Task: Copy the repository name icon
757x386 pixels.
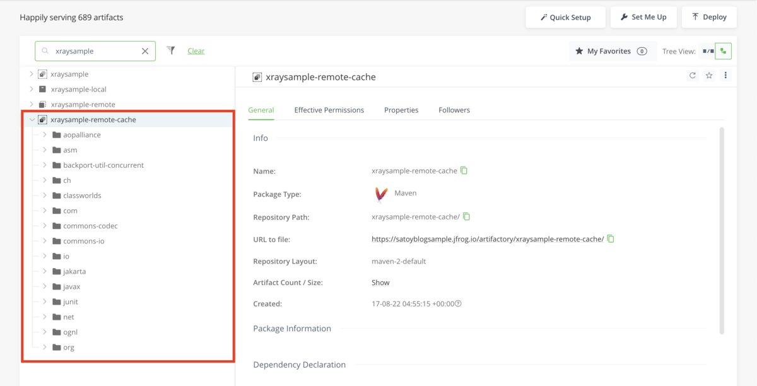Action: point(464,171)
